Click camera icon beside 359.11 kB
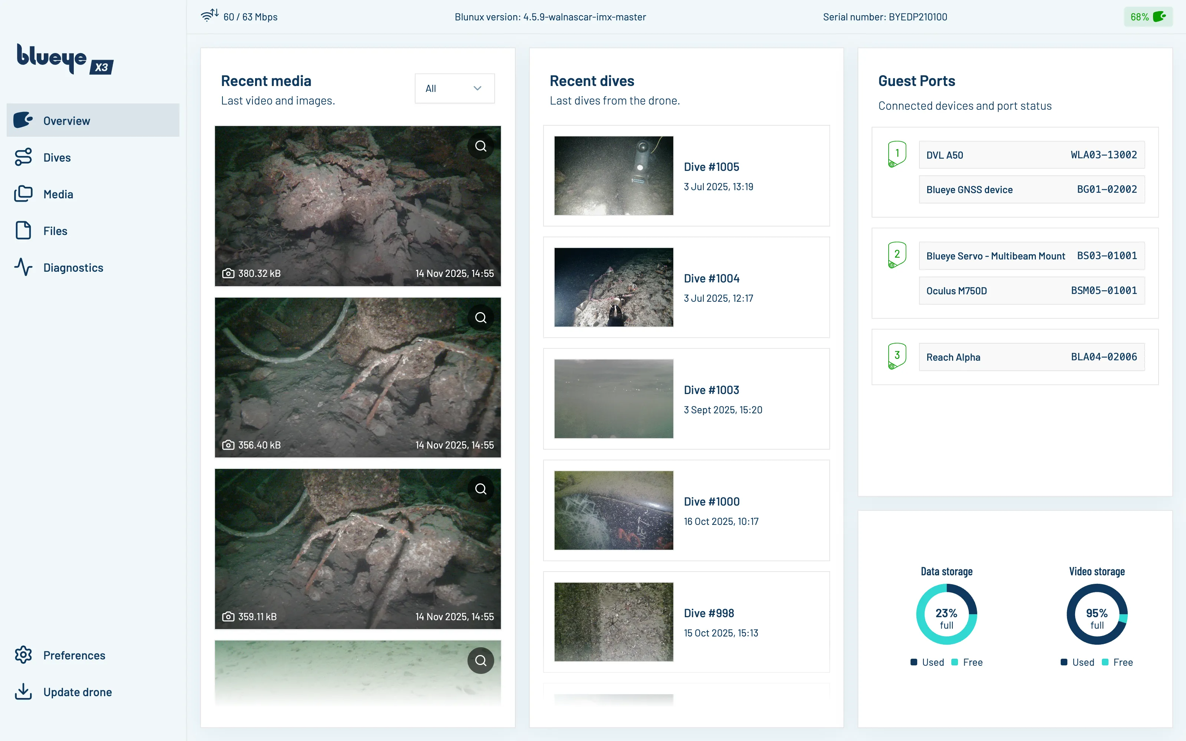Image resolution: width=1186 pixels, height=741 pixels. coord(228,616)
